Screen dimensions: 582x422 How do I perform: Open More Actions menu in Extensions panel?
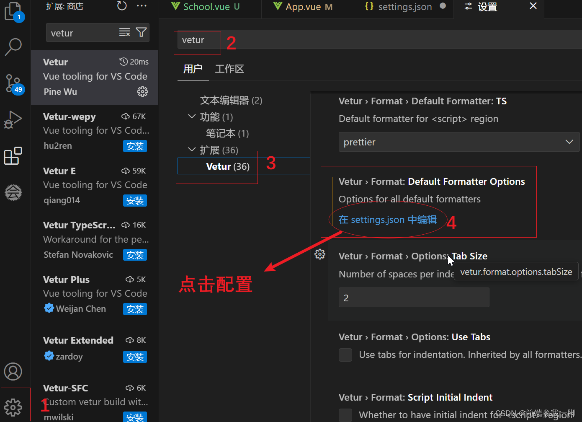click(142, 6)
